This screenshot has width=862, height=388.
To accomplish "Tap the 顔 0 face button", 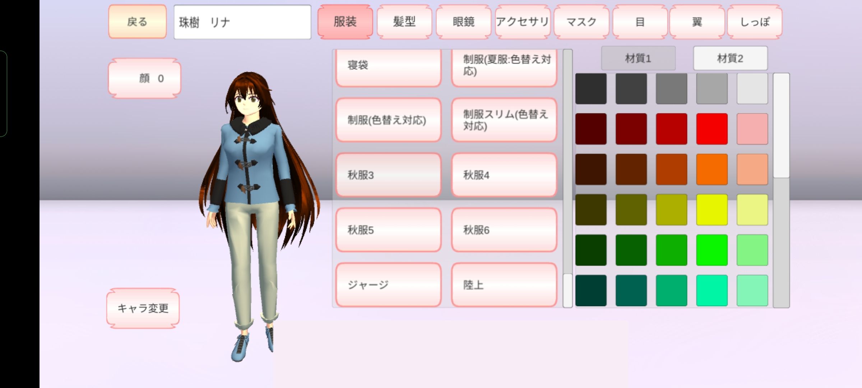I will pyautogui.click(x=144, y=78).
